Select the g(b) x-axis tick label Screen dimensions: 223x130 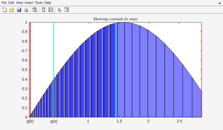[30, 121]
